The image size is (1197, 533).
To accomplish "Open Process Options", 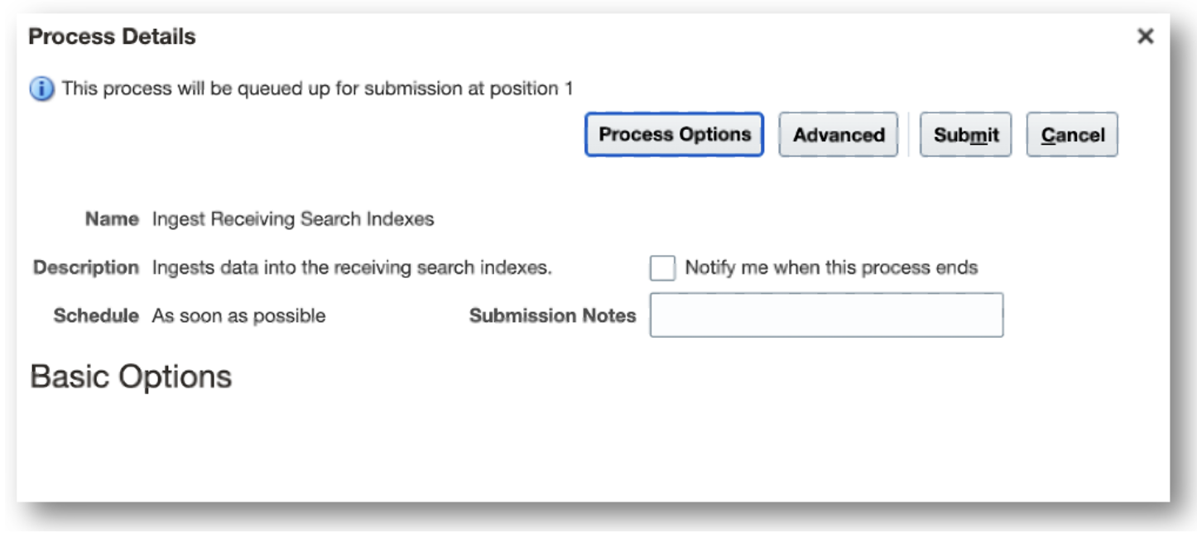I will pyautogui.click(x=674, y=135).
